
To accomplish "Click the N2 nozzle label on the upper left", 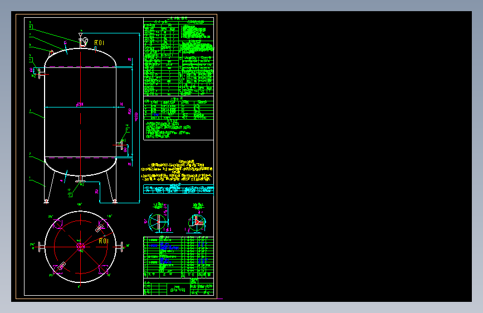I will click(34, 76).
